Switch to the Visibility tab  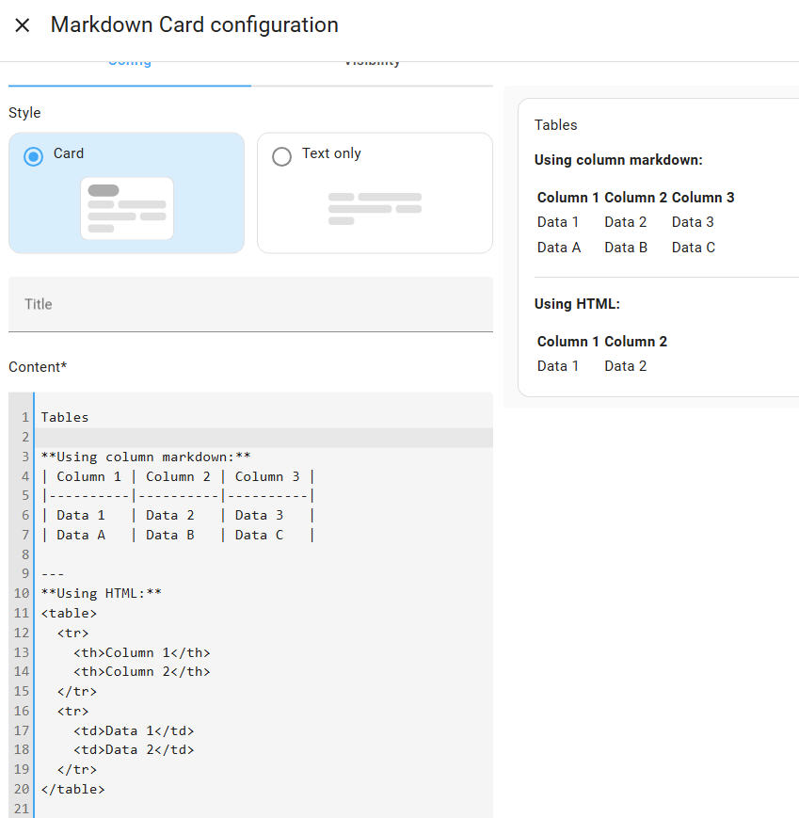pyautogui.click(x=373, y=59)
